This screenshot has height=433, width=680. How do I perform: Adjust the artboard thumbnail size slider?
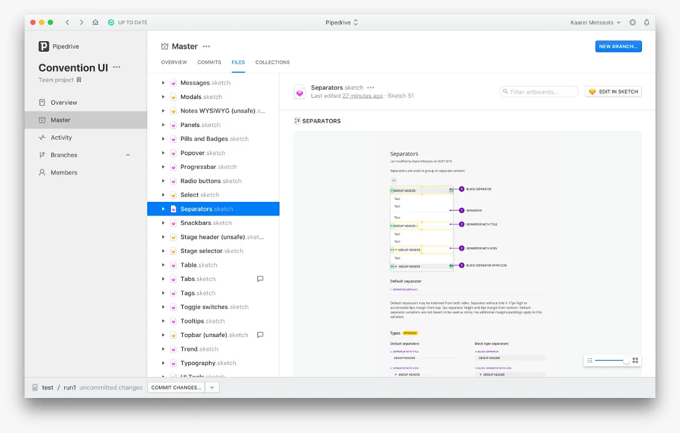click(x=611, y=360)
